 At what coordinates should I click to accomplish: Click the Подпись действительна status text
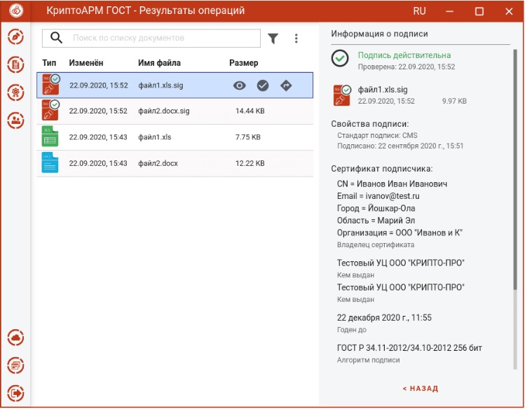(x=404, y=55)
